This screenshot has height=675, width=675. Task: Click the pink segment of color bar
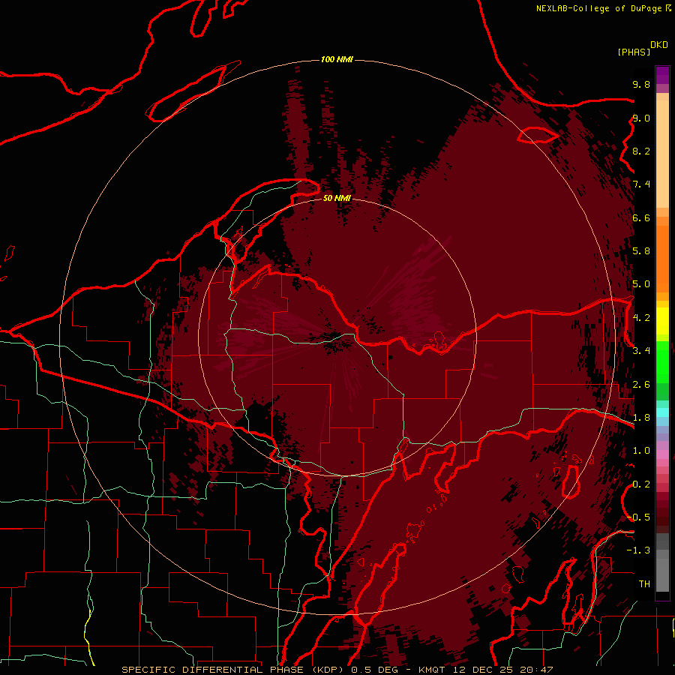pos(662,454)
